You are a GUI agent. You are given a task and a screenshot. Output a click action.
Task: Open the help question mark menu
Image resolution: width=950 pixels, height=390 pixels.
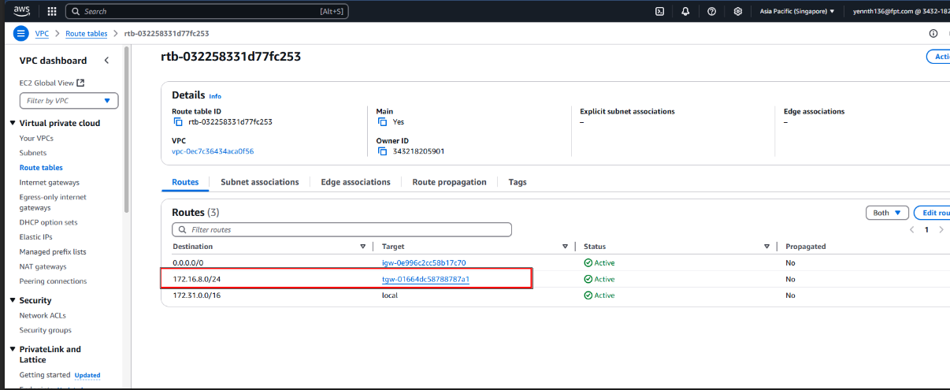711,12
